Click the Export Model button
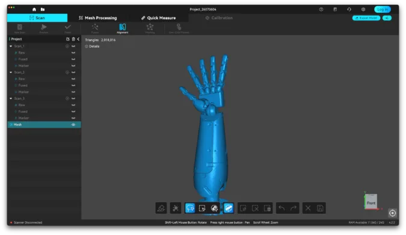Screen dimensions: 406x235 pos(366,18)
